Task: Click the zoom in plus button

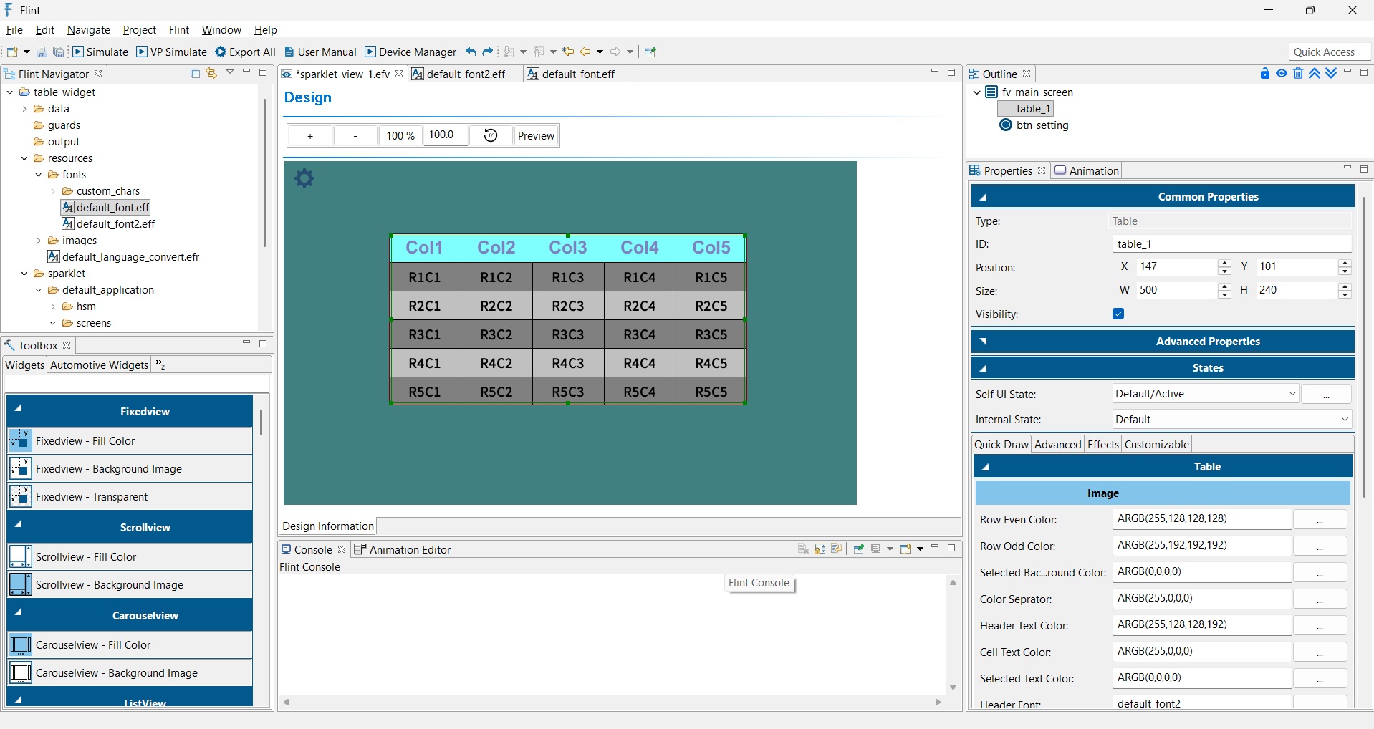Action: click(x=310, y=136)
